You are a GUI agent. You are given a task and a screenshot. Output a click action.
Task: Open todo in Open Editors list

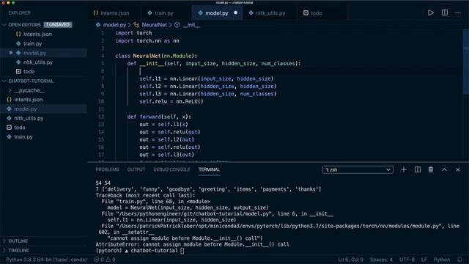[x=29, y=72]
